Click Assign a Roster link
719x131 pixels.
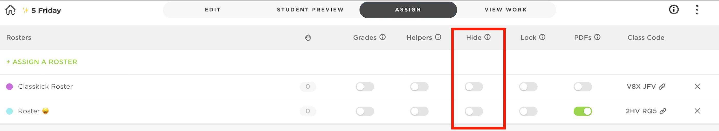(42, 62)
